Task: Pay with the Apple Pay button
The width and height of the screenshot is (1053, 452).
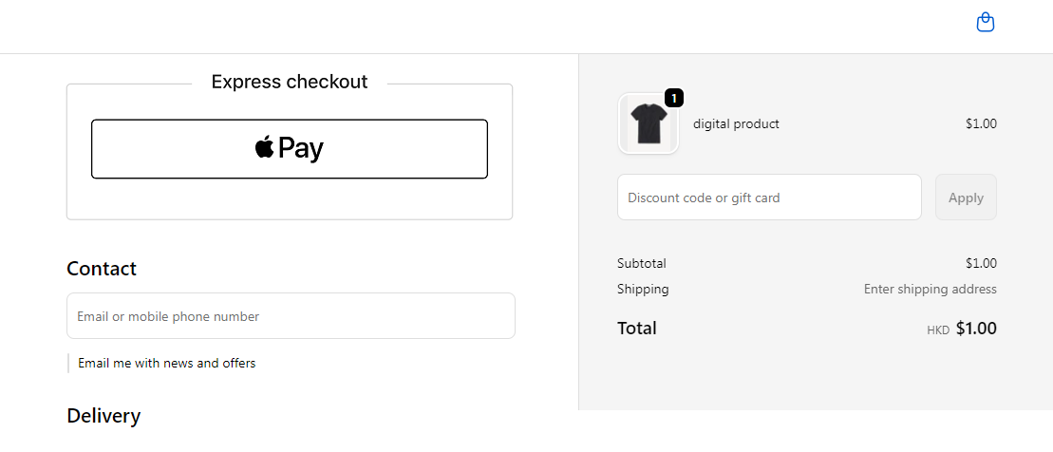Action: click(290, 149)
